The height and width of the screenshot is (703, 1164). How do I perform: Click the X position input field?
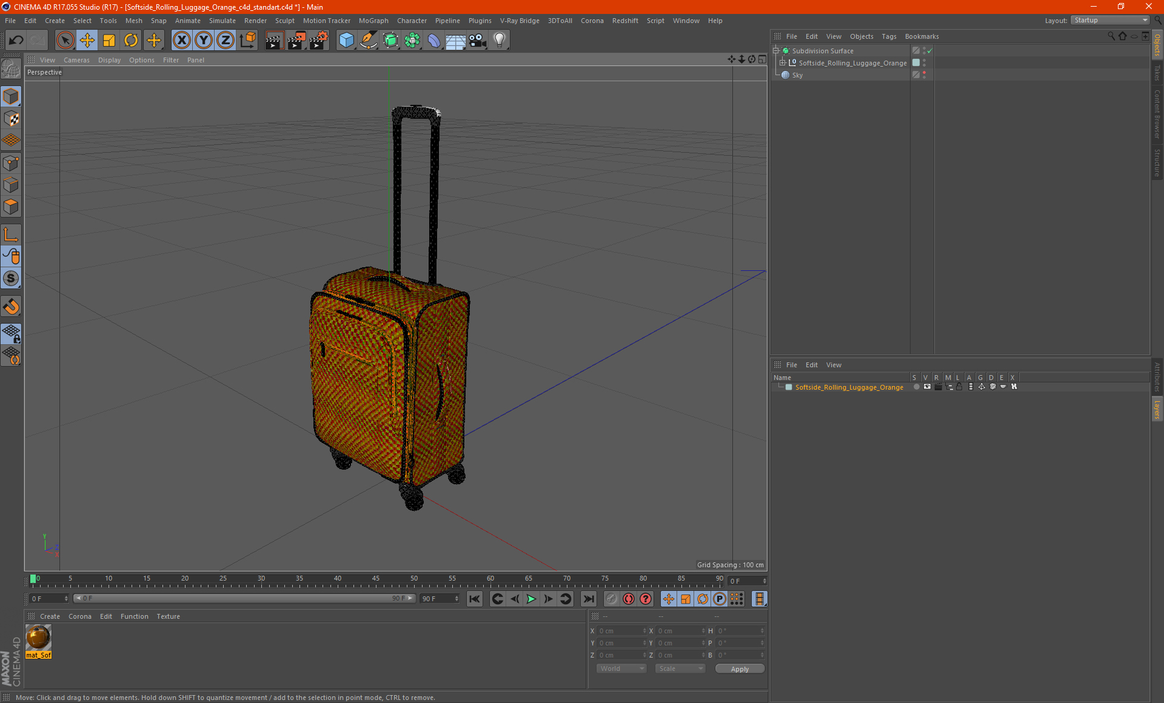(x=622, y=631)
